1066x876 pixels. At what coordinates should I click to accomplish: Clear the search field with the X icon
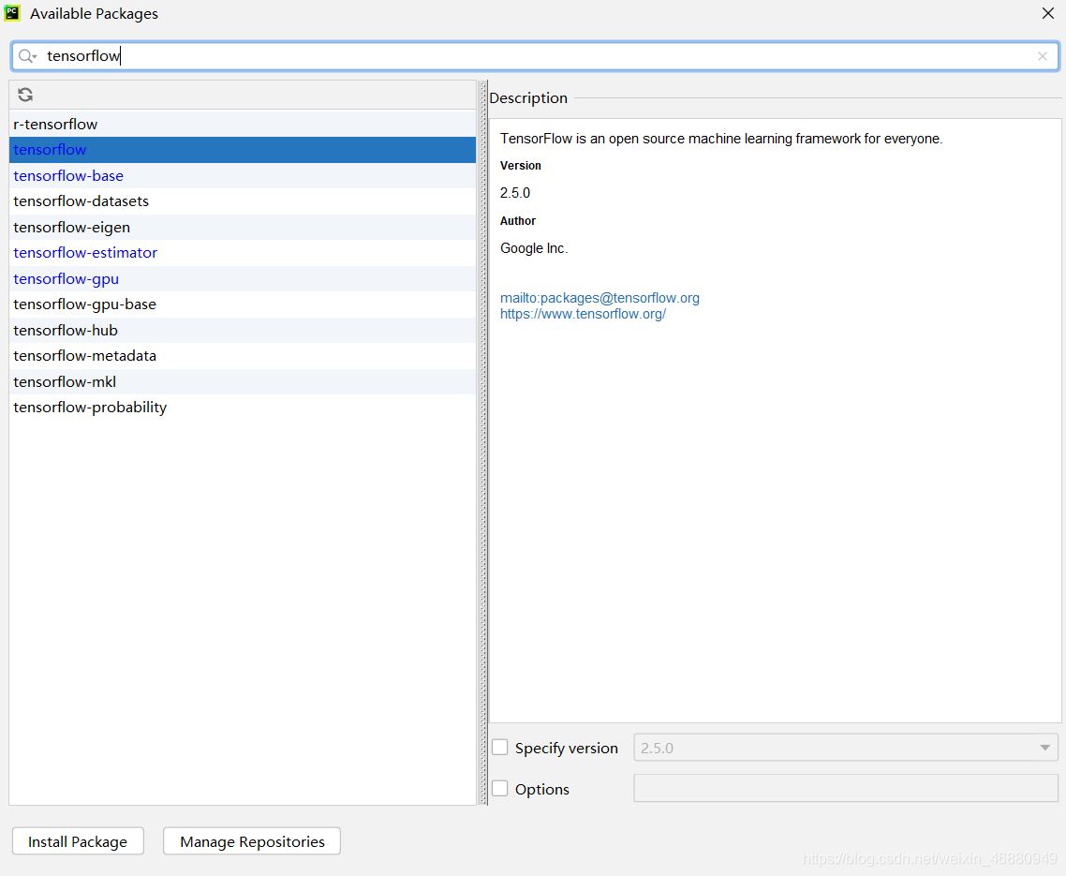tap(1042, 56)
